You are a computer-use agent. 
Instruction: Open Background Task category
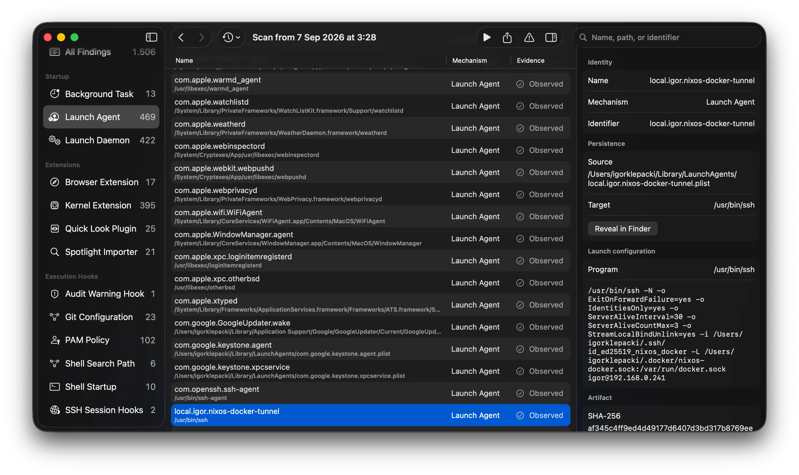pyautogui.click(x=101, y=94)
